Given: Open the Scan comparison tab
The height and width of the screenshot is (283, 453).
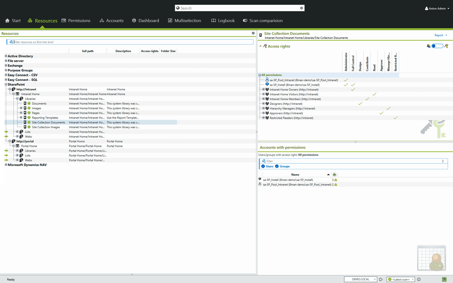Looking at the screenshot, I should 263,20.
